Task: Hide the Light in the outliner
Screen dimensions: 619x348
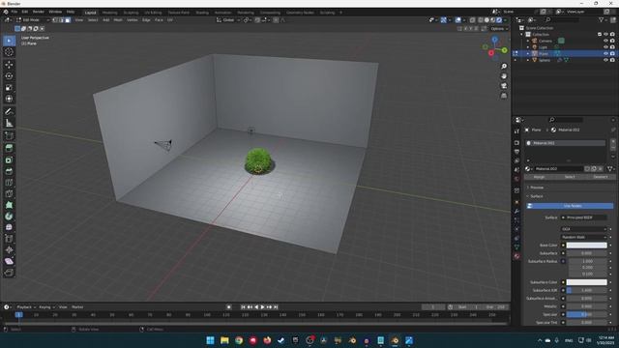Action: click(605, 47)
